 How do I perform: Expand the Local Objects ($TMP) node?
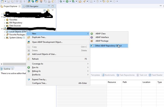[5, 32]
